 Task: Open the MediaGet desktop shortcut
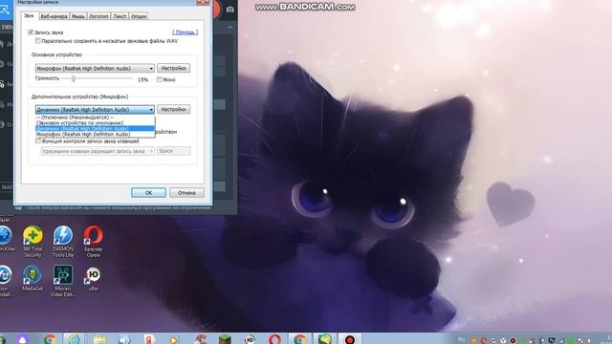tap(33, 278)
